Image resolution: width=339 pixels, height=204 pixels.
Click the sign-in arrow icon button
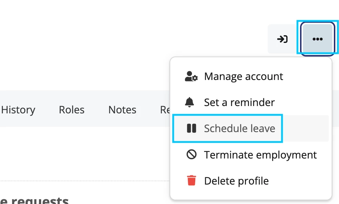(282, 39)
